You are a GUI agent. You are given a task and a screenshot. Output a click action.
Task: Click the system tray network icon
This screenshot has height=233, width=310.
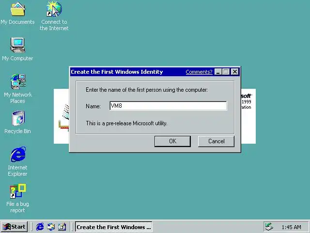[269, 227]
